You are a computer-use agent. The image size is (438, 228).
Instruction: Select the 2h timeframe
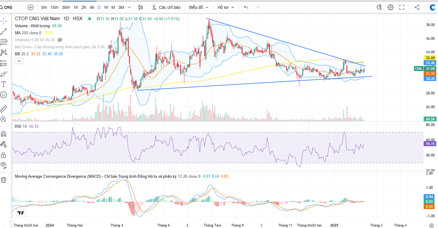pos(83,7)
